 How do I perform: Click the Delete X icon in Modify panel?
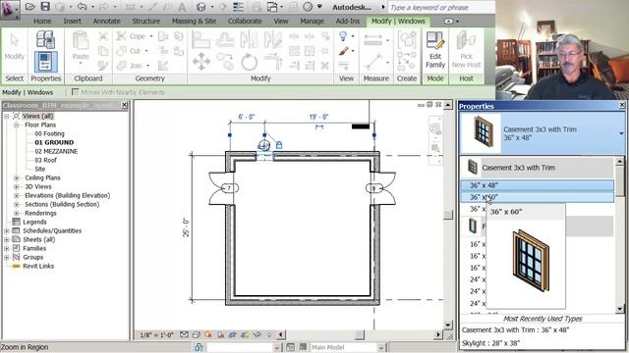pos(324,66)
